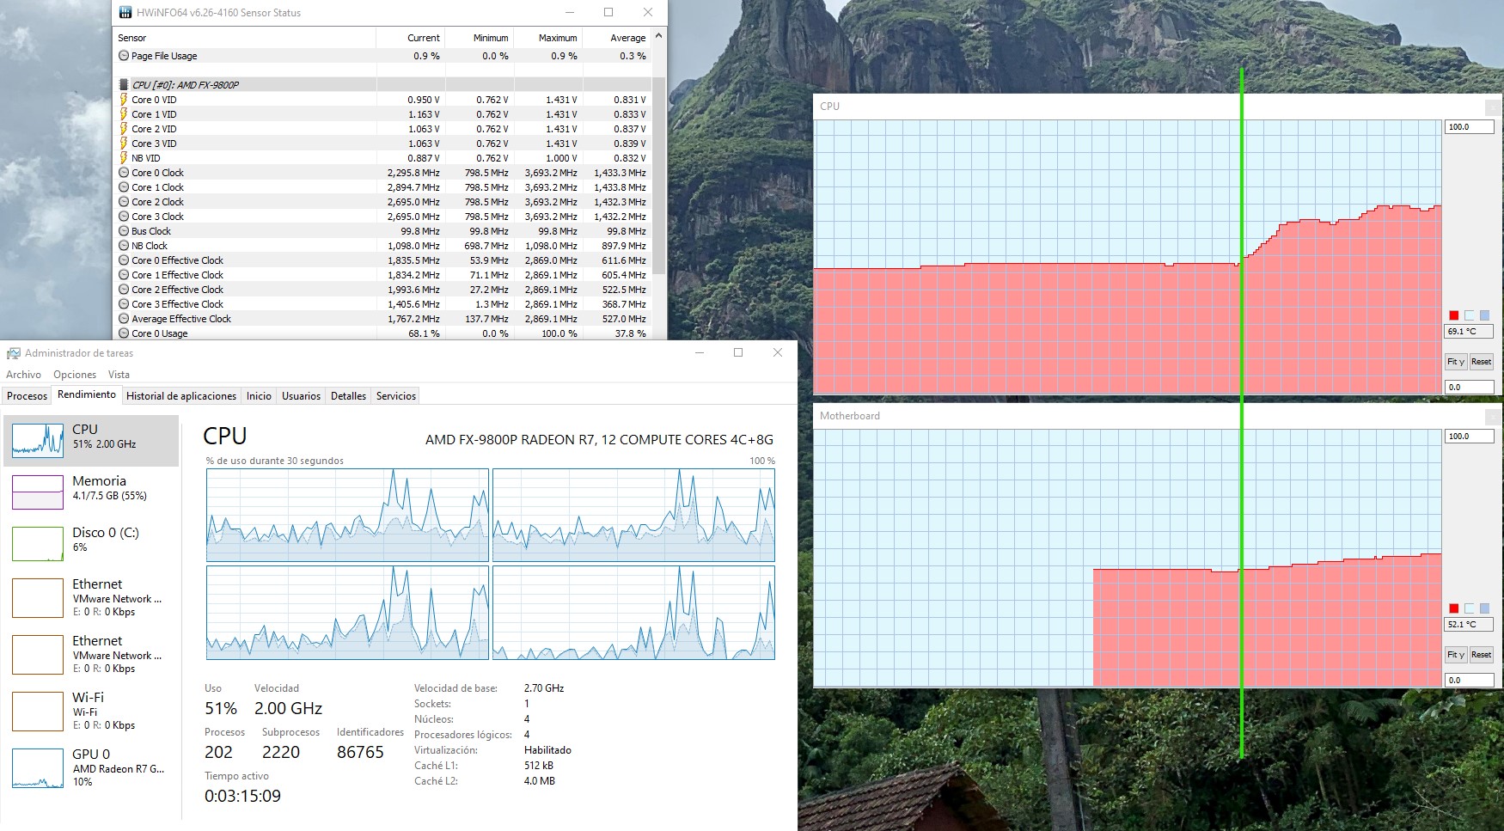1504x831 pixels.
Task: Click the lightning icon beside Core 1 VID
Action: point(124,114)
